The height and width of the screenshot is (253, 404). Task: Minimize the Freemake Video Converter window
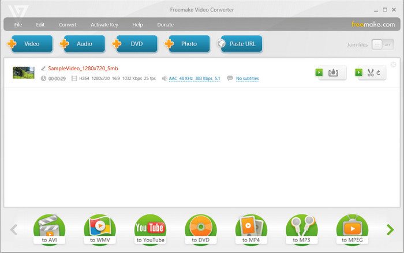pyautogui.click(x=376, y=10)
